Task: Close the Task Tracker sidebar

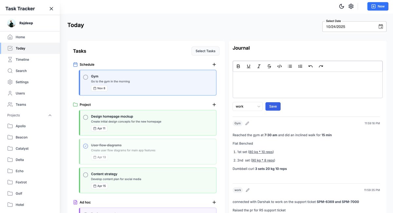Action: [51, 9]
